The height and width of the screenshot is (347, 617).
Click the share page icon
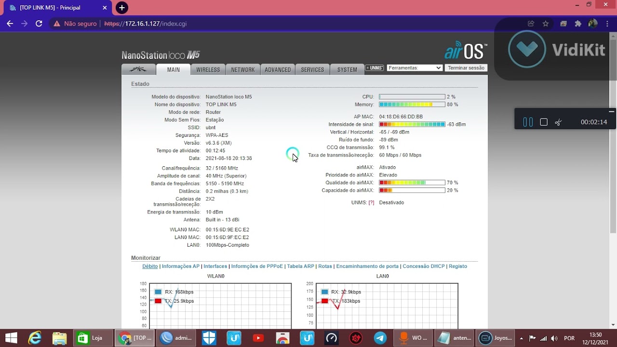pyautogui.click(x=531, y=24)
